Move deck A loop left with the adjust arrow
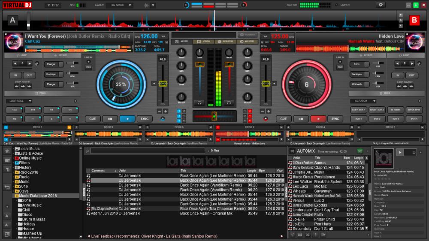The height and width of the screenshot is (241, 429). pyautogui.click(x=17, y=86)
